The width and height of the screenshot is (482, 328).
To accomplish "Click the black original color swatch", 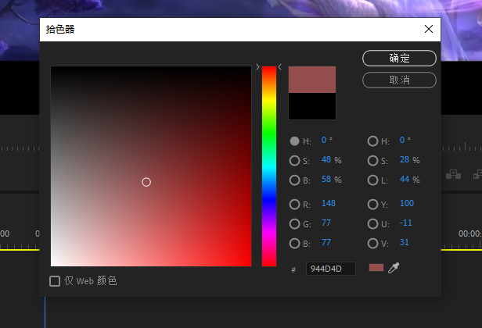I will coord(312,106).
